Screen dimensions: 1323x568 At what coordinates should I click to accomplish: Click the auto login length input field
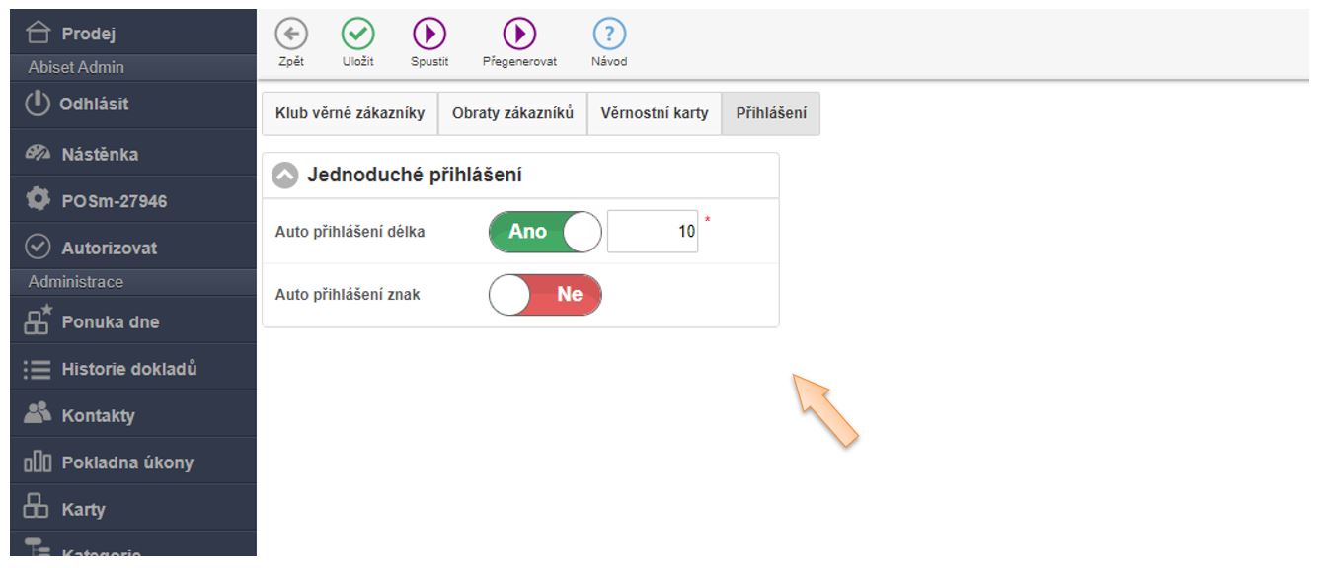point(652,232)
